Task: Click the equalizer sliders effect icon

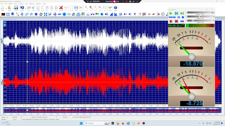Action: pos(69,14)
